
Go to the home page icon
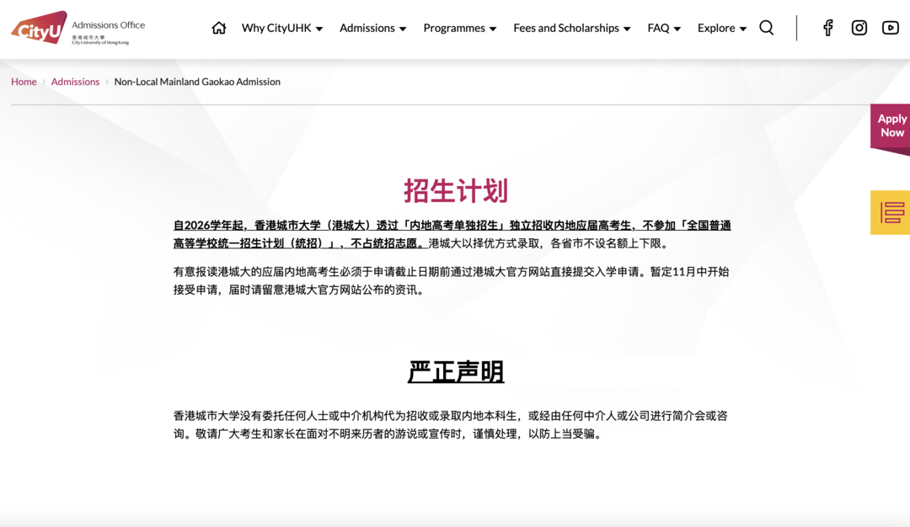[219, 28]
